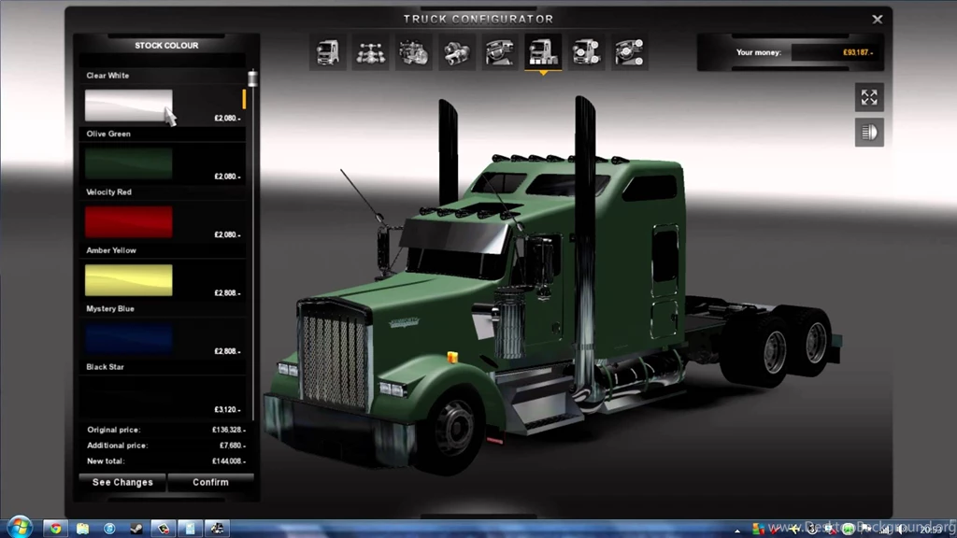957x538 pixels.
Task: Launch Steam from the taskbar
Action: (136, 529)
